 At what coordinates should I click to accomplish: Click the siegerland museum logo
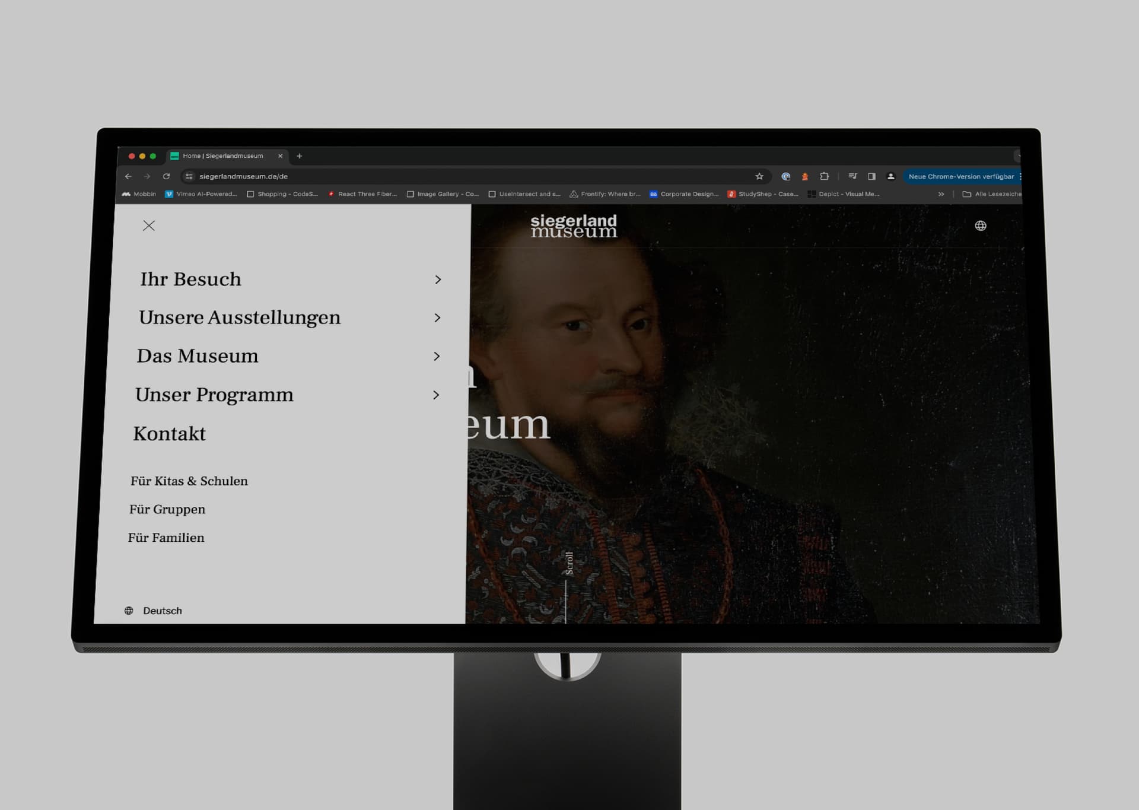pyautogui.click(x=574, y=226)
